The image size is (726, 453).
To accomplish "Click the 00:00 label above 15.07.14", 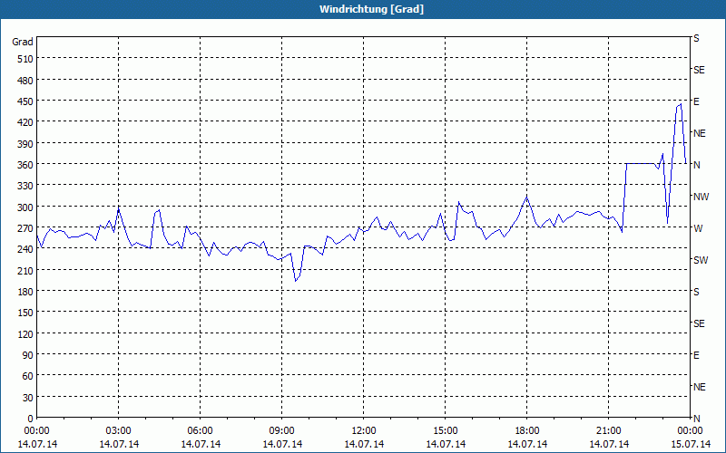I will (690, 431).
